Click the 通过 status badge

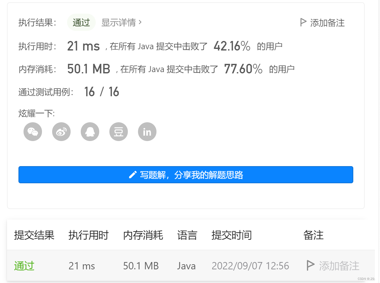coord(81,23)
